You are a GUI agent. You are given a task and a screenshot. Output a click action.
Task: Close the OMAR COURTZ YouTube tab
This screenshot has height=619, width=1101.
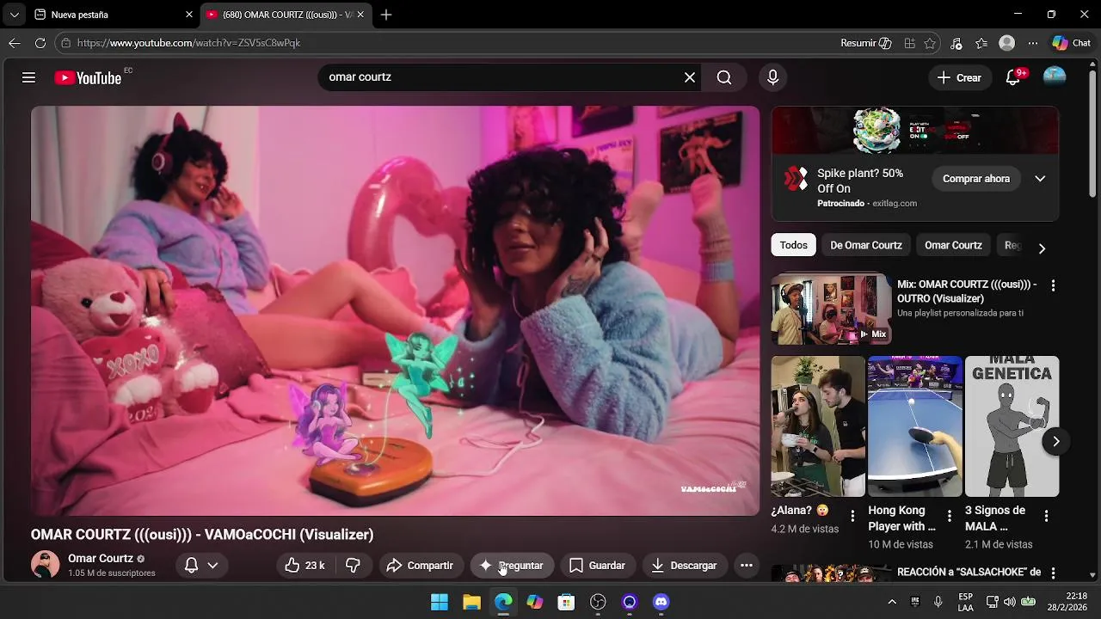[360, 15]
